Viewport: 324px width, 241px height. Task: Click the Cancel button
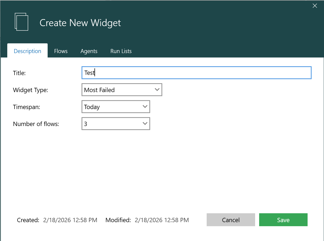point(231,220)
